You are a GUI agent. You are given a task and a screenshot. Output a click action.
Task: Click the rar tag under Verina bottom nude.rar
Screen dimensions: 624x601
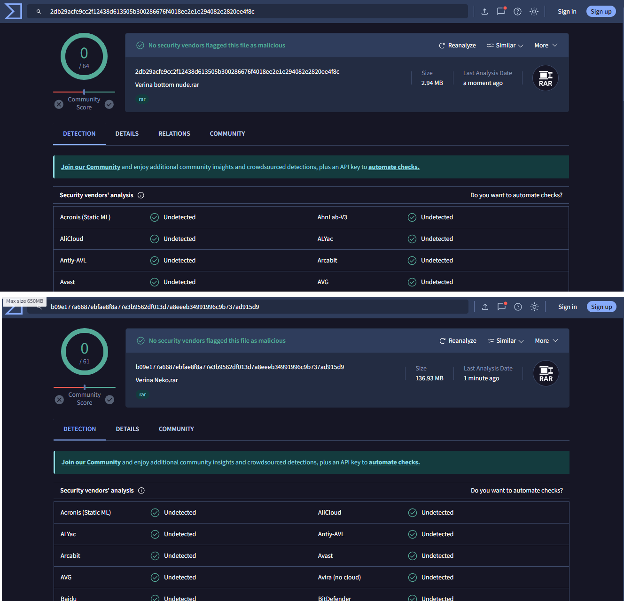click(142, 100)
